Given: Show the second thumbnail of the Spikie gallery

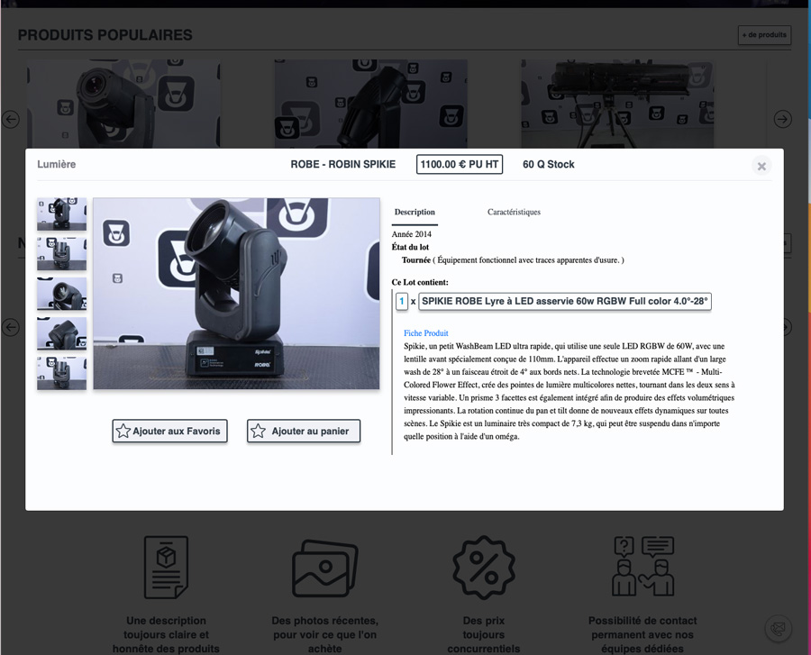Looking at the screenshot, I should pyautogui.click(x=61, y=254).
